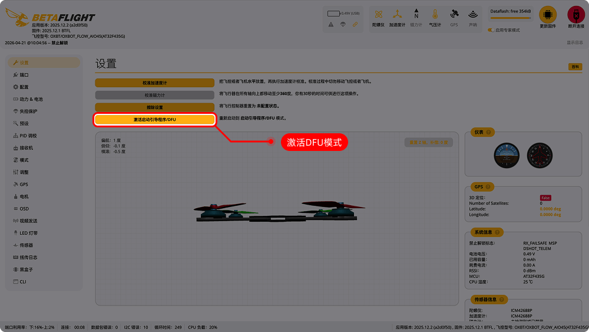Click 显示日志 show log link
Image resolution: width=589 pixels, height=332 pixels.
[x=574, y=42]
